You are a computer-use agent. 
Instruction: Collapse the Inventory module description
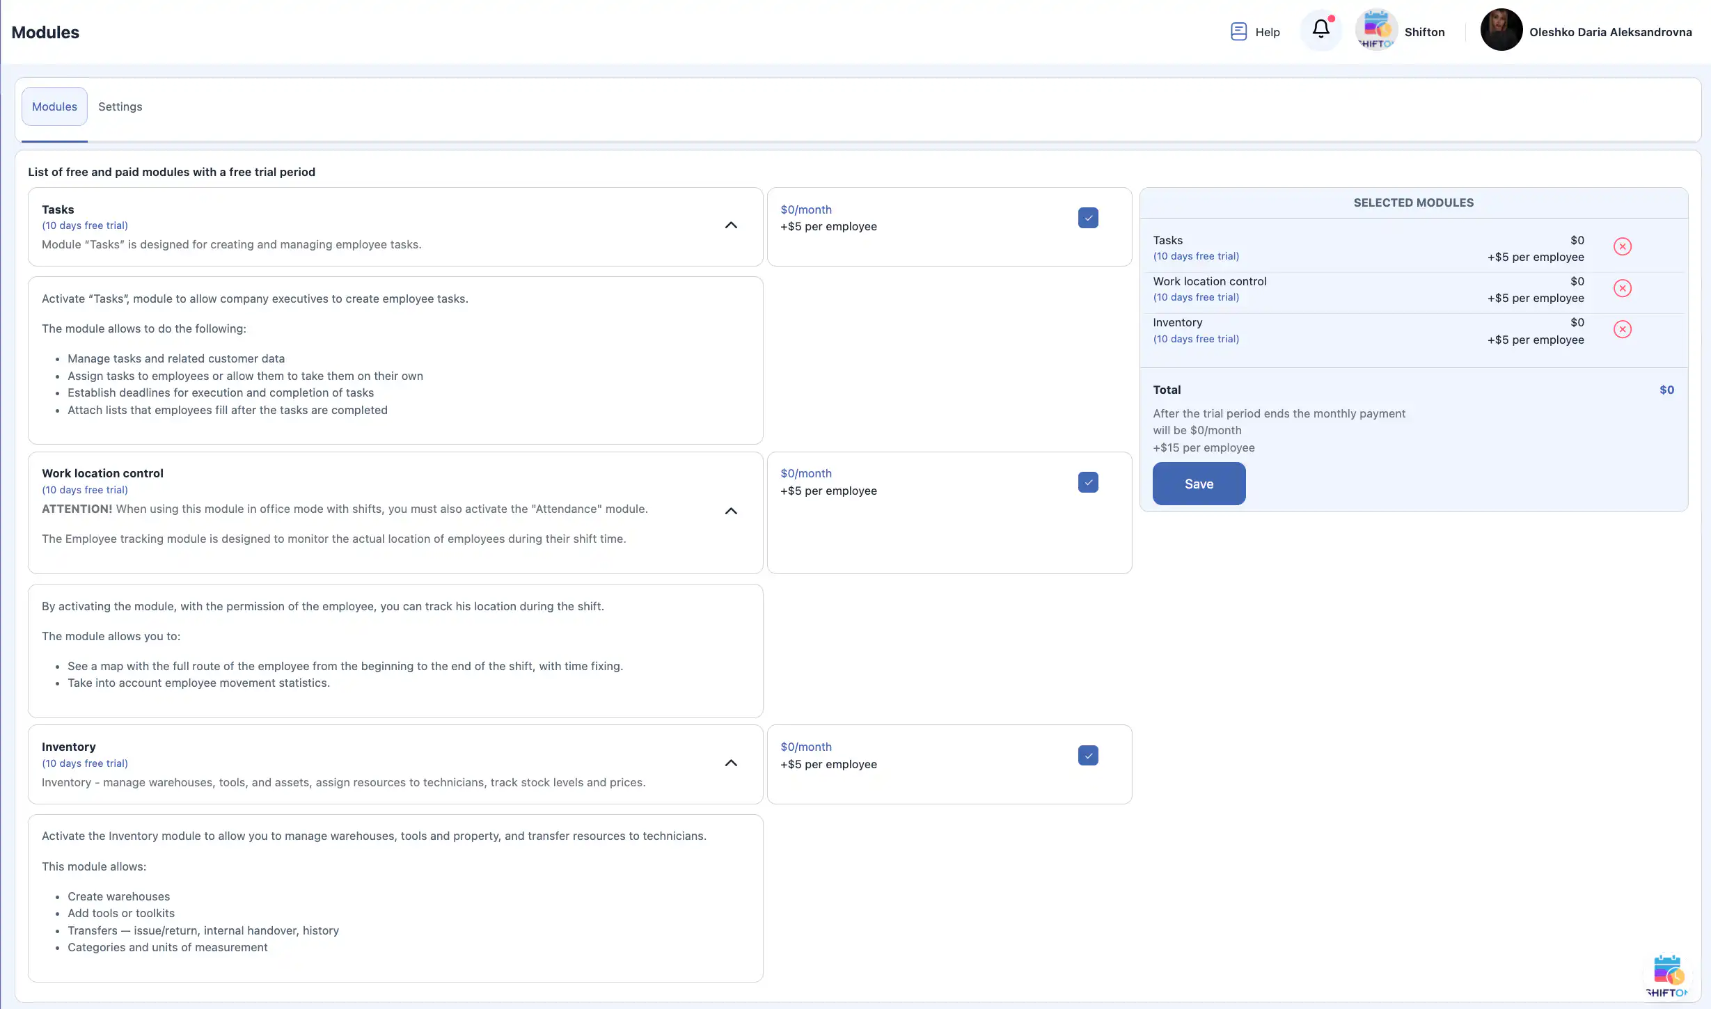[731, 763]
